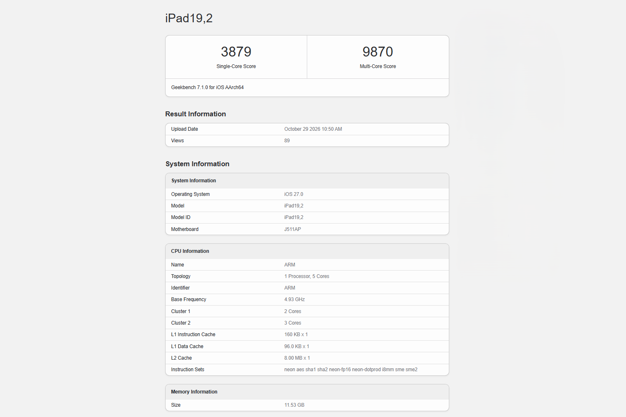626x417 pixels.
Task: Click the Memory Information table header
Action: point(307,392)
